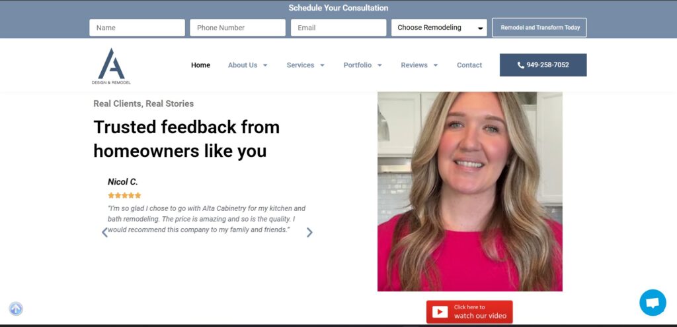Expand the Portfolio menu
This screenshot has width=677, height=327.
coord(362,65)
